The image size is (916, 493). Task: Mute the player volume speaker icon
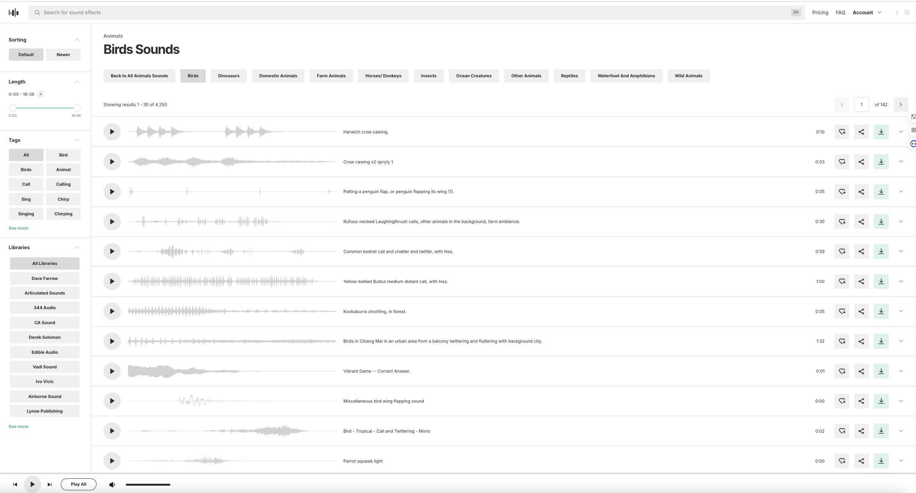[112, 485]
